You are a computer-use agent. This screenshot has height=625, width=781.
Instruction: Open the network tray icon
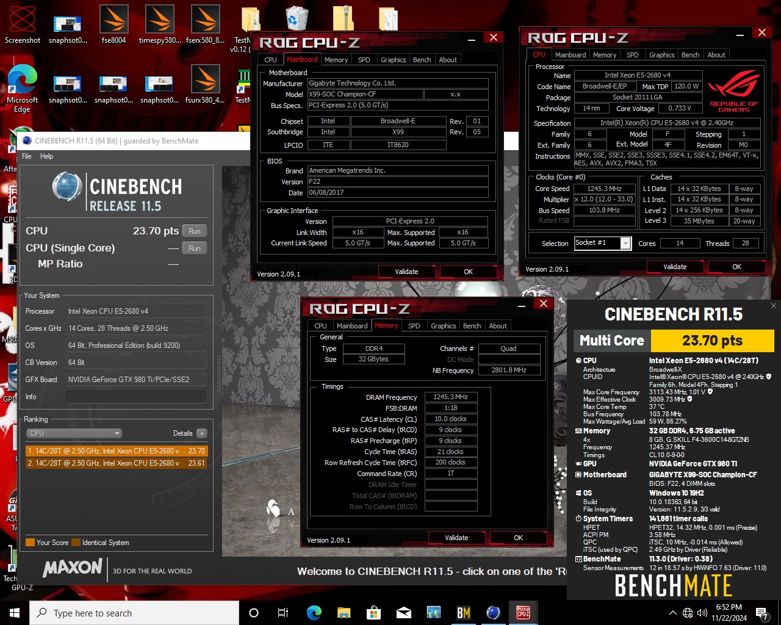(x=688, y=613)
